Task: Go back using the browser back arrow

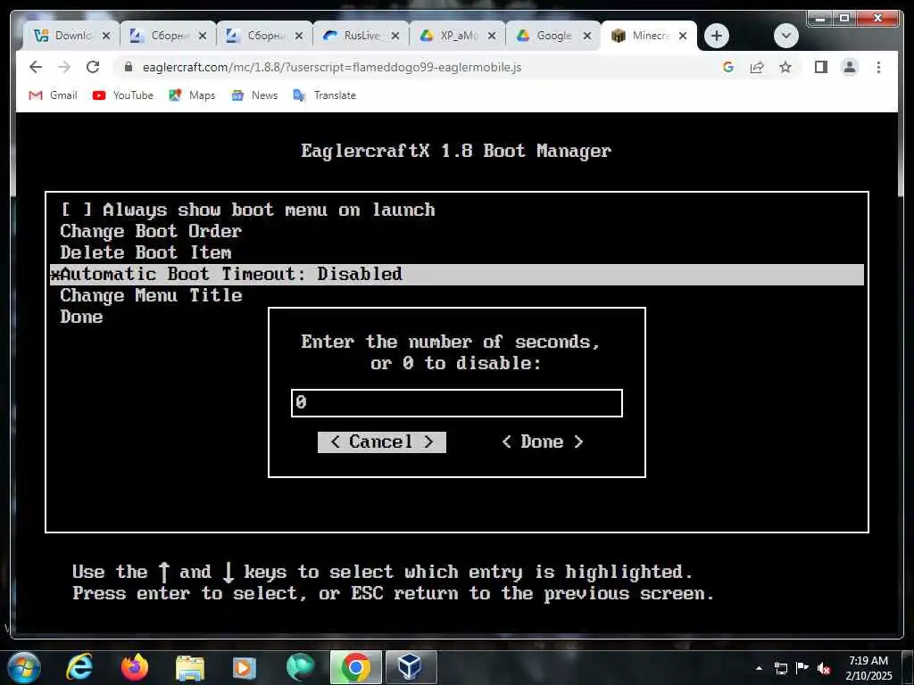Action: pos(36,67)
